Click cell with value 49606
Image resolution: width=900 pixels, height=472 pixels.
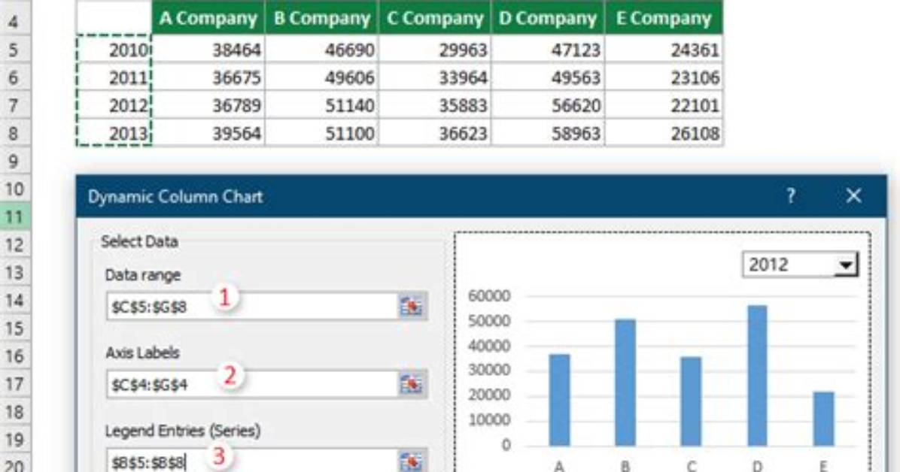click(321, 77)
